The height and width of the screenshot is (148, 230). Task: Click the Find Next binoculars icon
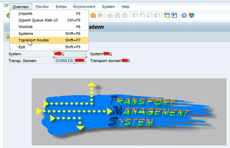[125, 15]
